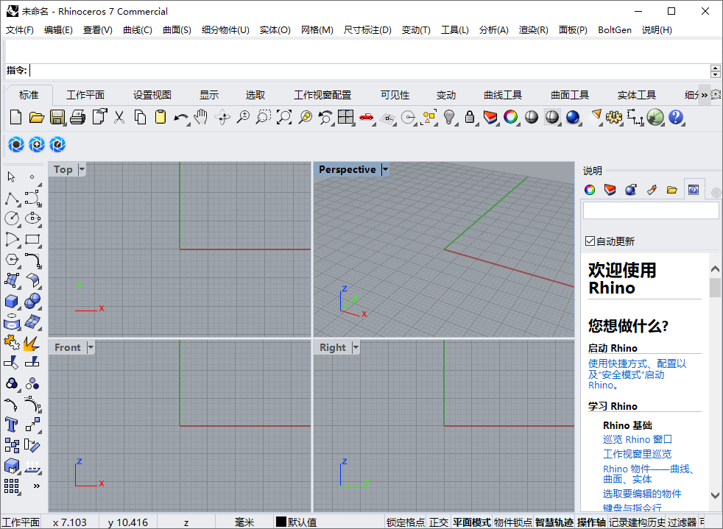Open the Top viewport dropdown arrow
Image resolution: width=723 pixels, height=529 pixels.
(82, 169)
